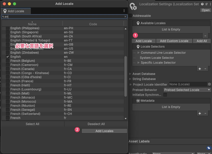Viewport: 212px width, 154px height.
Task: Expand Specific Locale Selector
Action: 138,63
